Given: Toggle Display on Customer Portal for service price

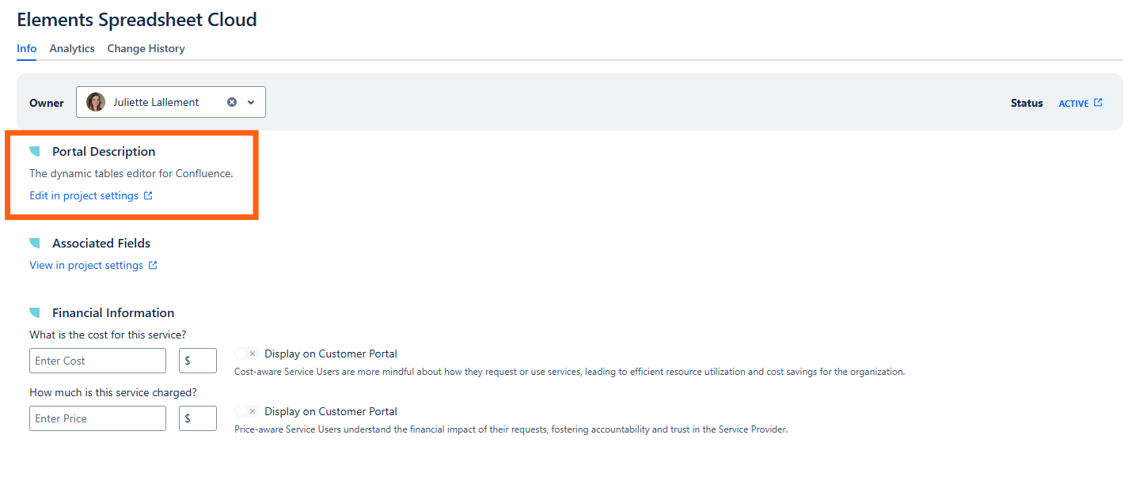Looking at the screenshot, I should coord(247,412).
